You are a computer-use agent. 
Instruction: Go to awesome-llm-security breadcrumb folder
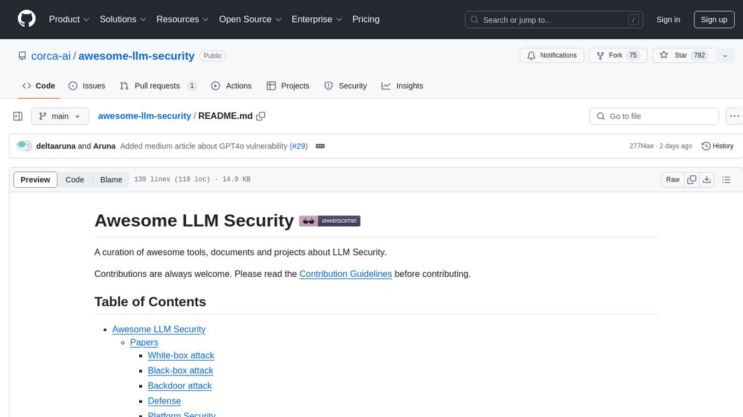[144, 116]
